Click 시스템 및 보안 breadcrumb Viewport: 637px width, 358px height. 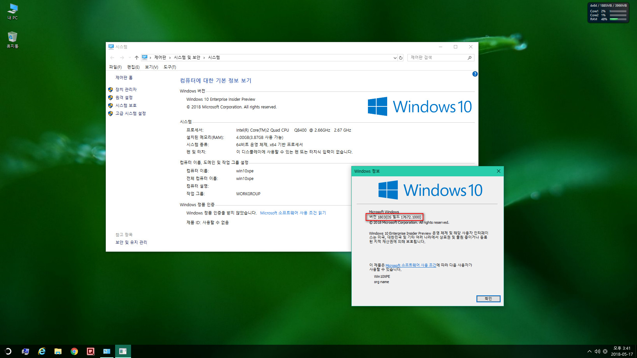pyautogui.click(x=187, y=57)
